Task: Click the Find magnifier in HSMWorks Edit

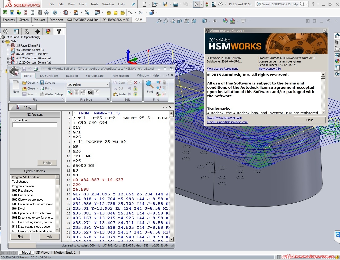Action: pos(150,85)
